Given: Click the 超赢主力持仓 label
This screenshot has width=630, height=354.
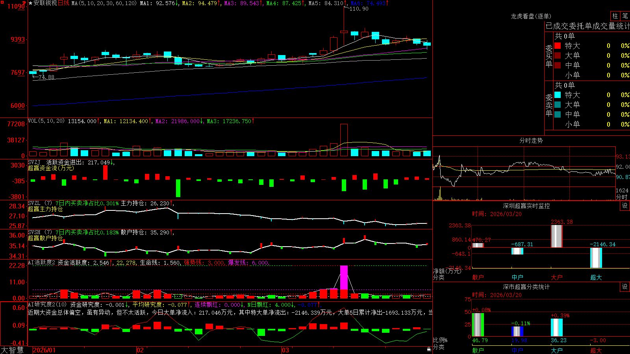Looking at the screenshot, I should click(x=45, y=209).
